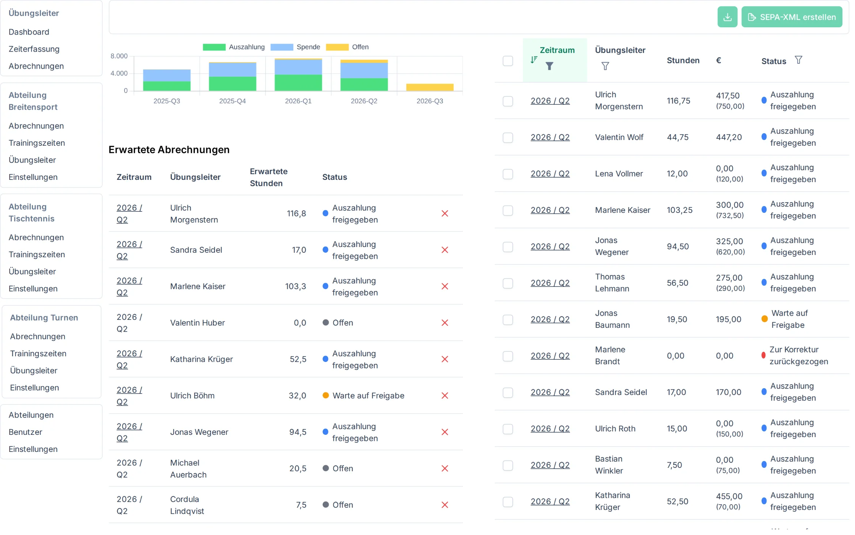Screen dimensions: 855x535
Task: Check the box beside Ulrich Roth
Action: coord(508,429)
